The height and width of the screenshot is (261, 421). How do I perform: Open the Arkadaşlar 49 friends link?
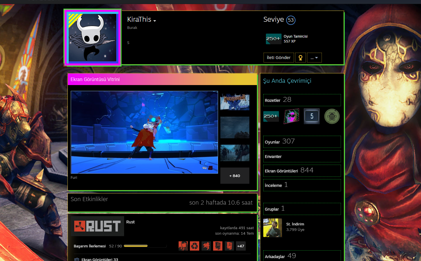(302, 256)
